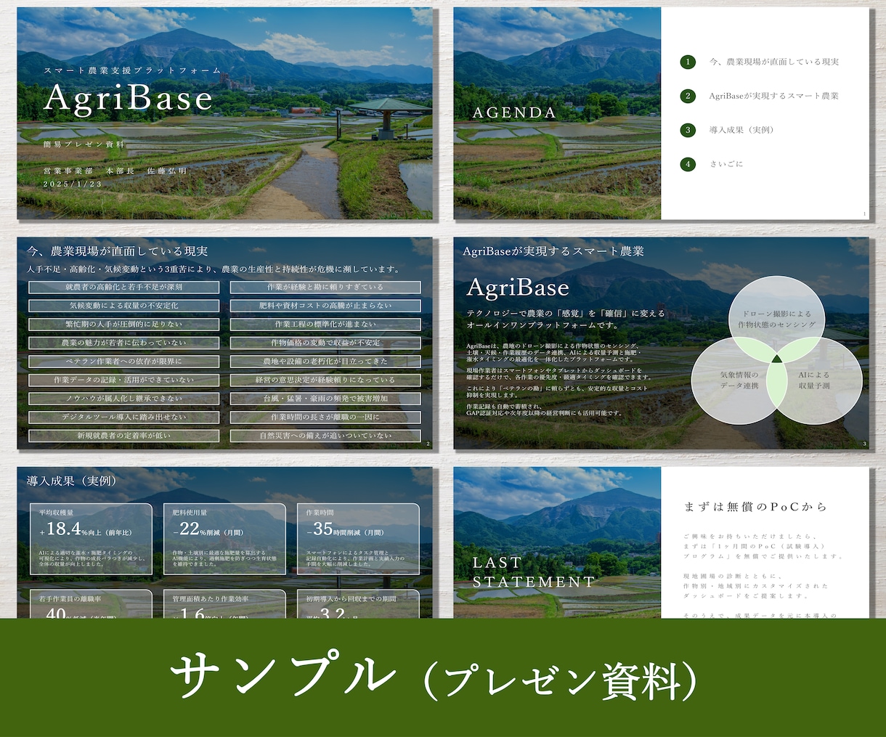Click the tagline テクノロジーで農業の「感覚」を「確信」に変える
This screenshot has height=737, width=886.
(x=566, y=313)
